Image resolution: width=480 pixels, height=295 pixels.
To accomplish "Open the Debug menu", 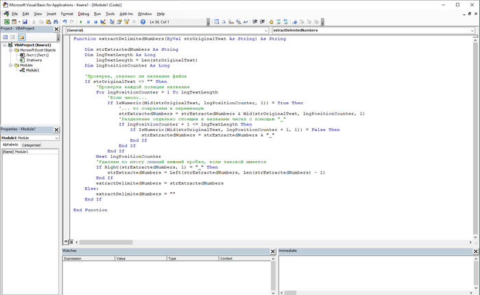I will coord(83,13).
